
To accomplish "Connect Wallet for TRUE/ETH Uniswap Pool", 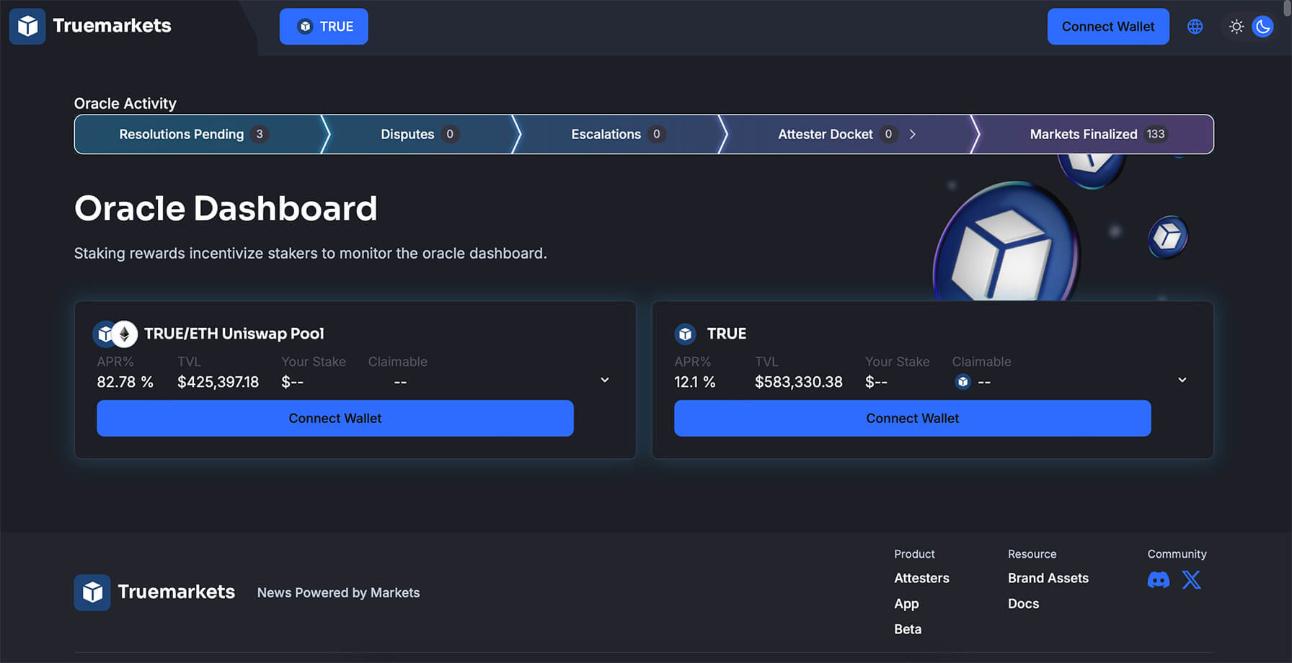I will pyautogui.click(x=335, y=418).
